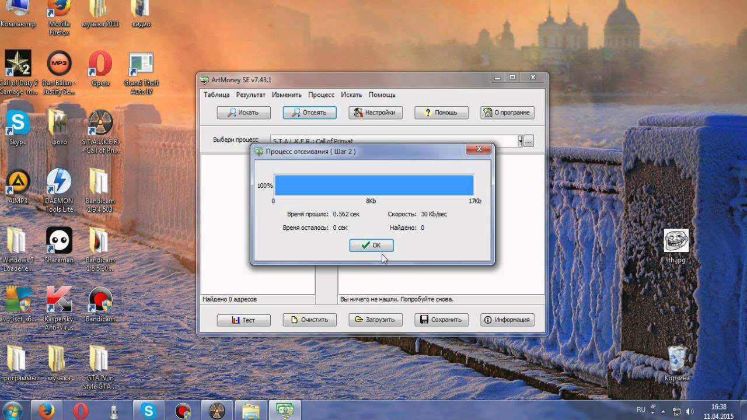747x420 pixels.
Task: Select the avg_isct installer desktop icon
Action: coord(18,304)
